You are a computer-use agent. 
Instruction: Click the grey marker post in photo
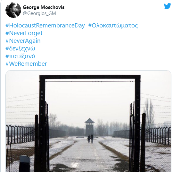[25, 163]
